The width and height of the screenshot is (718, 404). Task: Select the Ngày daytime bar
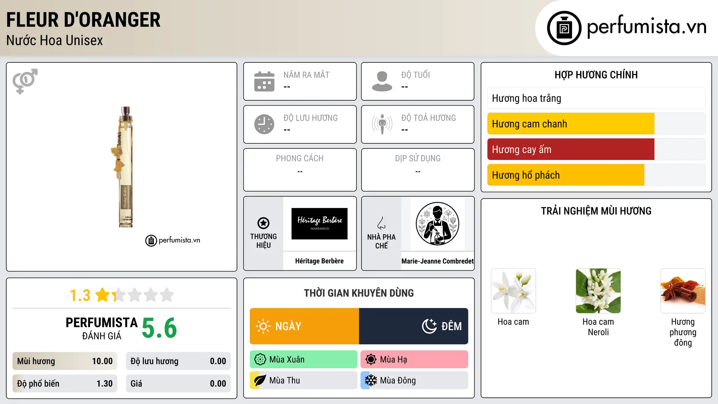pyautogui.click(x=304, y=326)
